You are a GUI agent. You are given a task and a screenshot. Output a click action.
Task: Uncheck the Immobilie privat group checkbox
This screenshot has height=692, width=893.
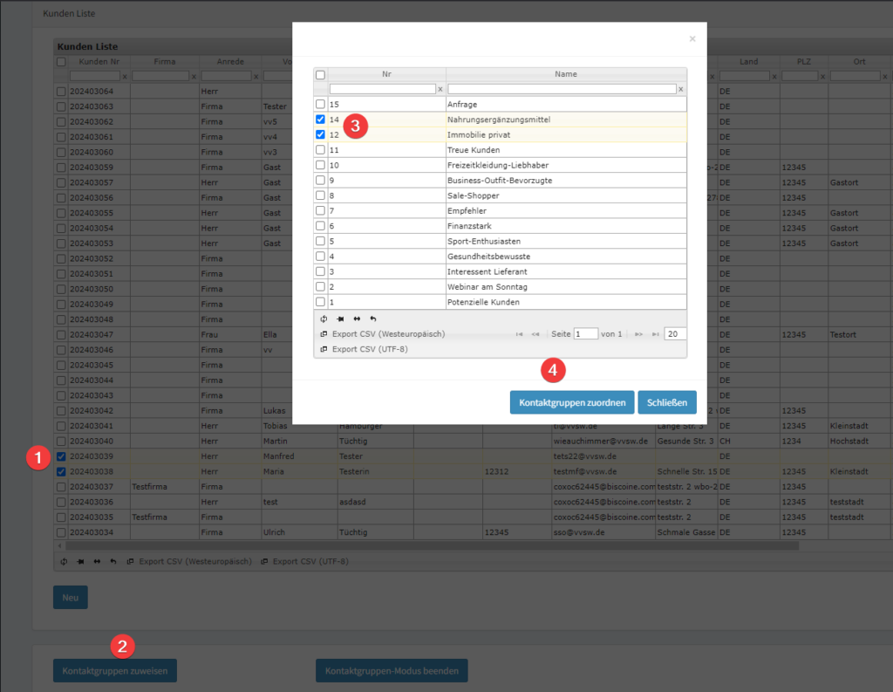coord(320,134)
